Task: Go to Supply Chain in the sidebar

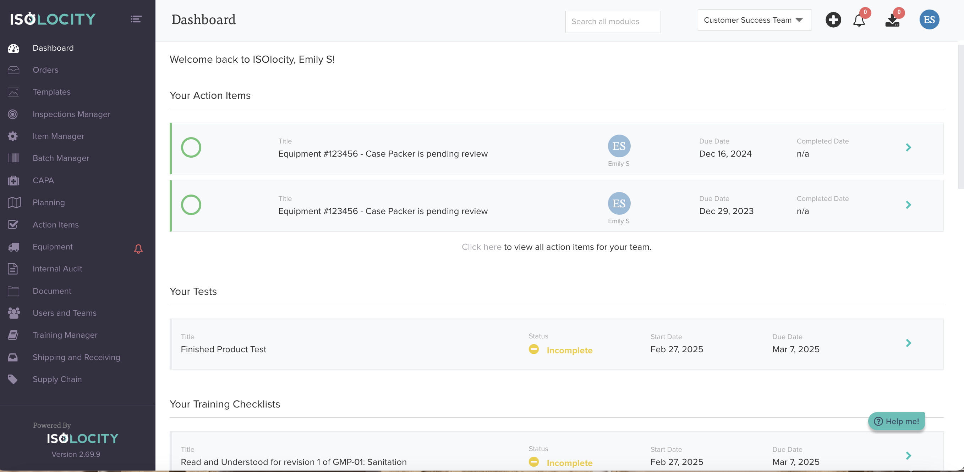Action: (x=57, y=379)
